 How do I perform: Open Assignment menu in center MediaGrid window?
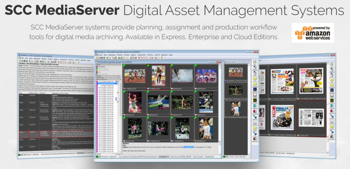pos(141,55)
